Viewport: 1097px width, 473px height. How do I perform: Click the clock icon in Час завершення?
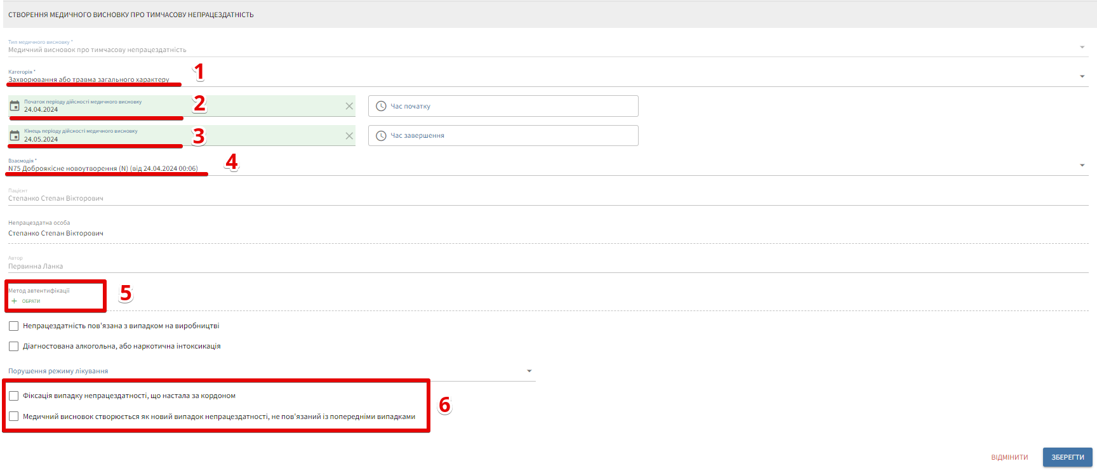point(381,136)
